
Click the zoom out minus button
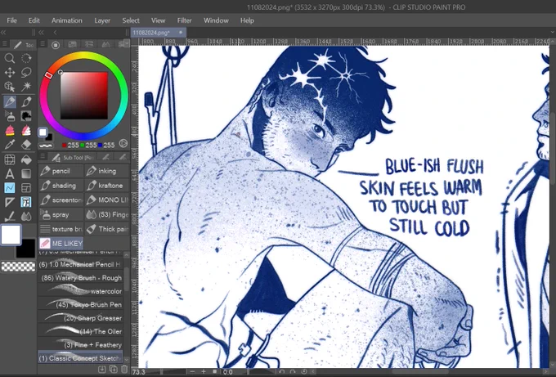[x=192, y=371]
